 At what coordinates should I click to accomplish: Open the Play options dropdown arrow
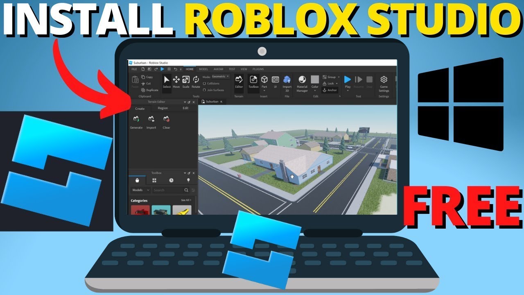[x=348, y=91]
